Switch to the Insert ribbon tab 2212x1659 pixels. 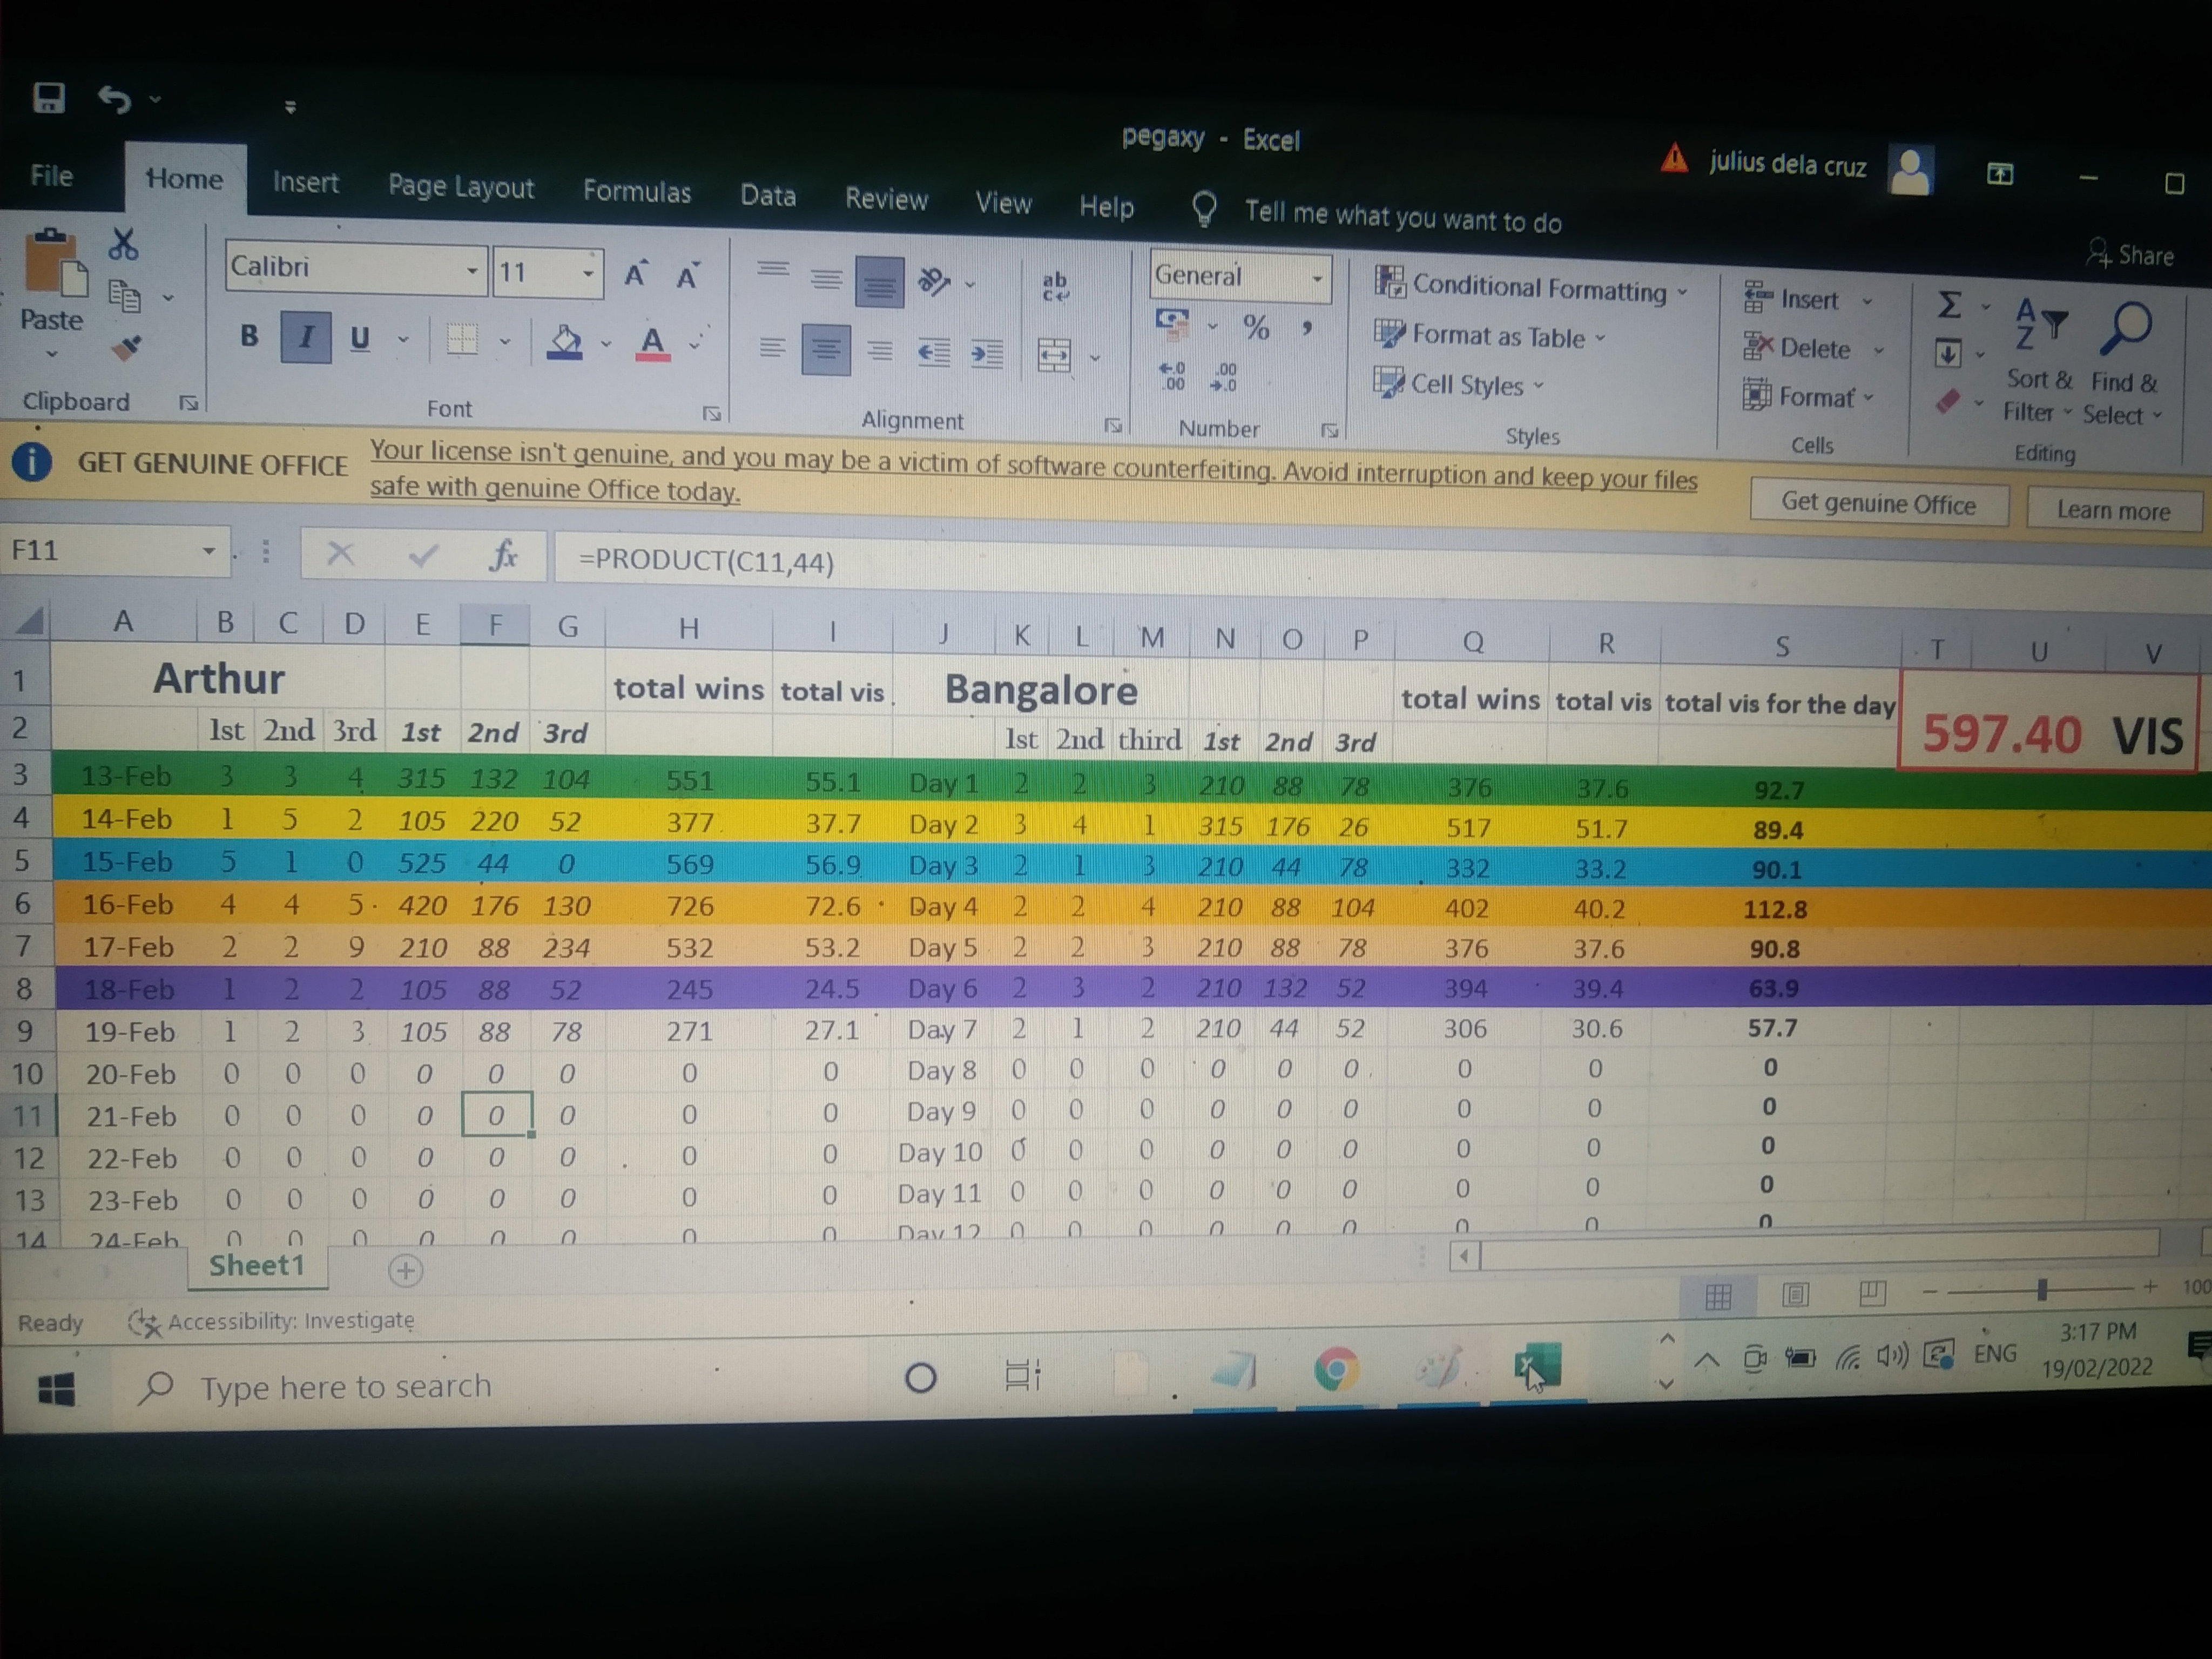306,182
